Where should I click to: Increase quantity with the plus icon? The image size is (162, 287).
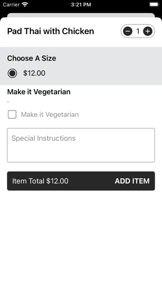tap(148, 31)
